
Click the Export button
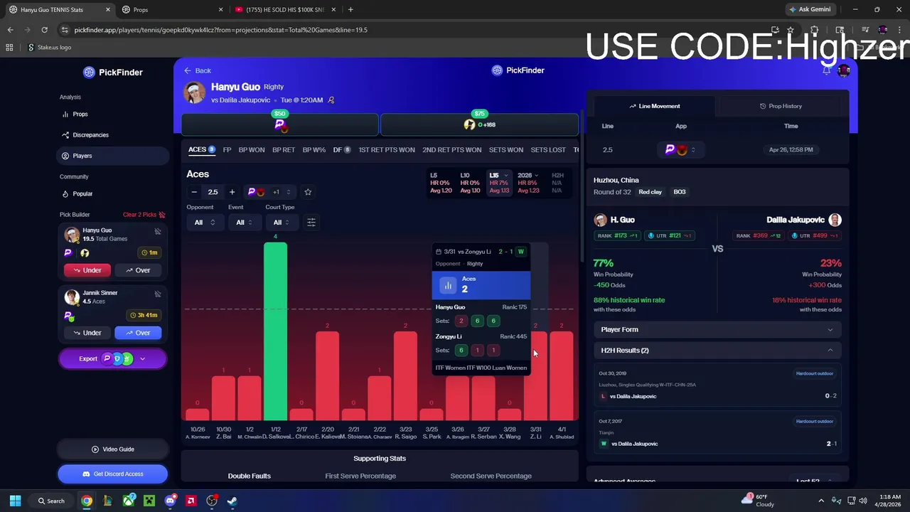[x=112, y=359]
